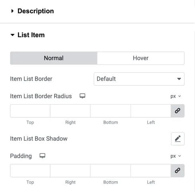Viewport: 195px width, 192px height.
Task: Focus Padding Top input field
Action: tap(30, 171)
